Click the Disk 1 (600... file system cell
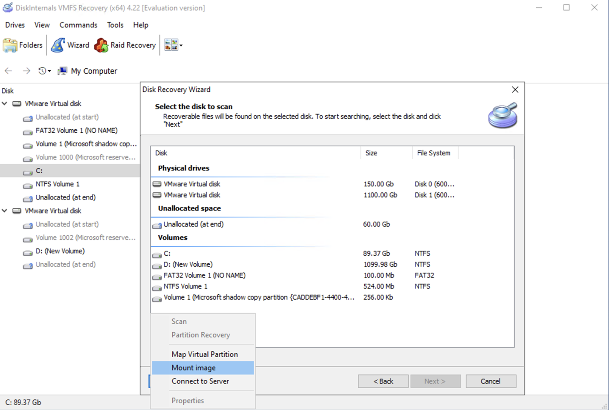 pyautogui.click(x=435, y=195)
